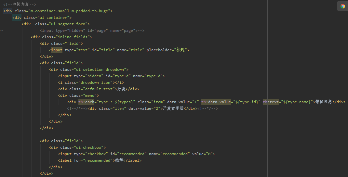Click type="hidden" on the typeId input line
Image resolution: width=348 pixels, height=177 pixels.
(88, 76)
